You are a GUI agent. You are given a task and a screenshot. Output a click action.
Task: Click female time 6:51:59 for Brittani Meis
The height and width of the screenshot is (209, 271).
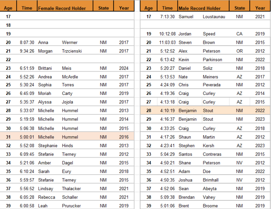coord(27,68)
